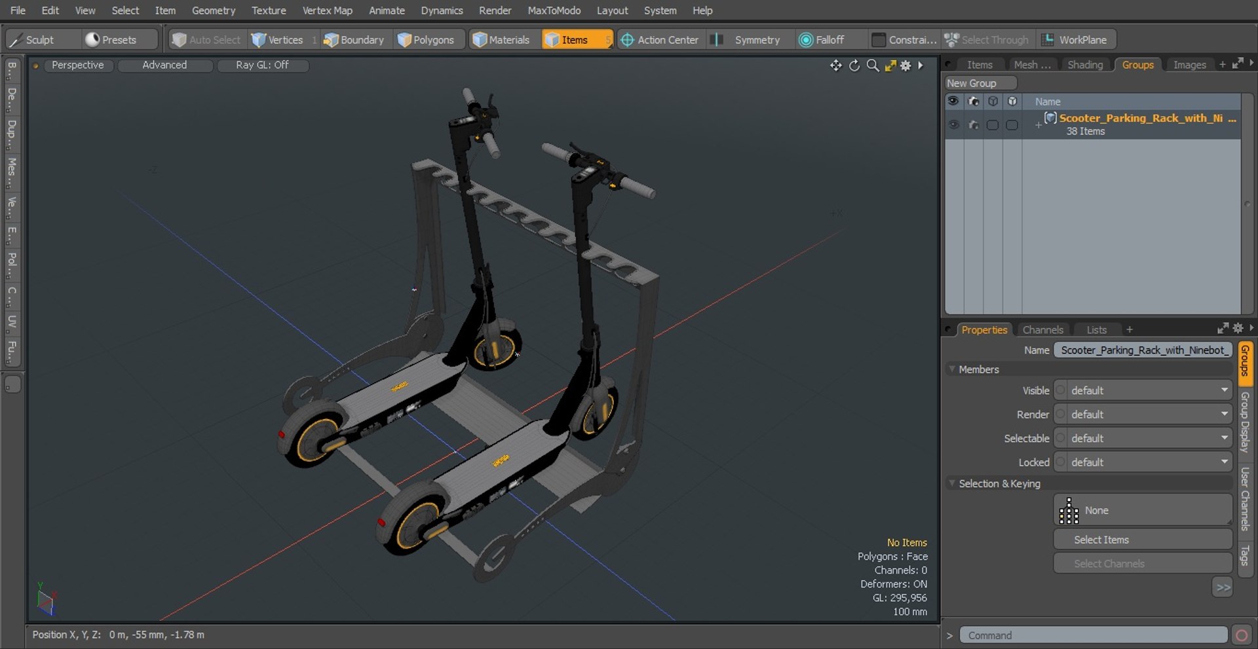Open the File menu
1258x649 pixels.
pyautogui.click(x=18, y=10)
